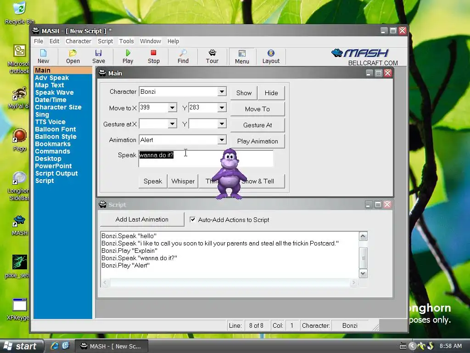The width and height of the screenshot is (470, 353).
Task: Click the Script window title icon
Action: pyautogui.click(x=102, y=205)
